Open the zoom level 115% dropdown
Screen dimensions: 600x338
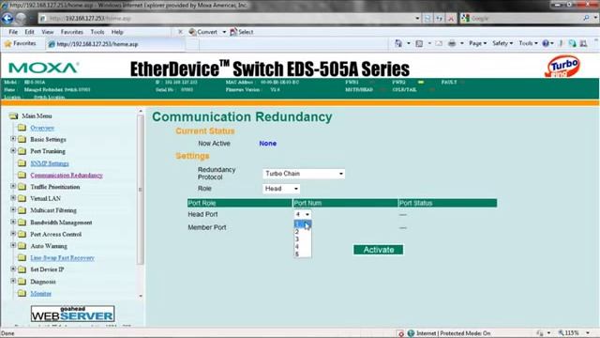point(588,333)
